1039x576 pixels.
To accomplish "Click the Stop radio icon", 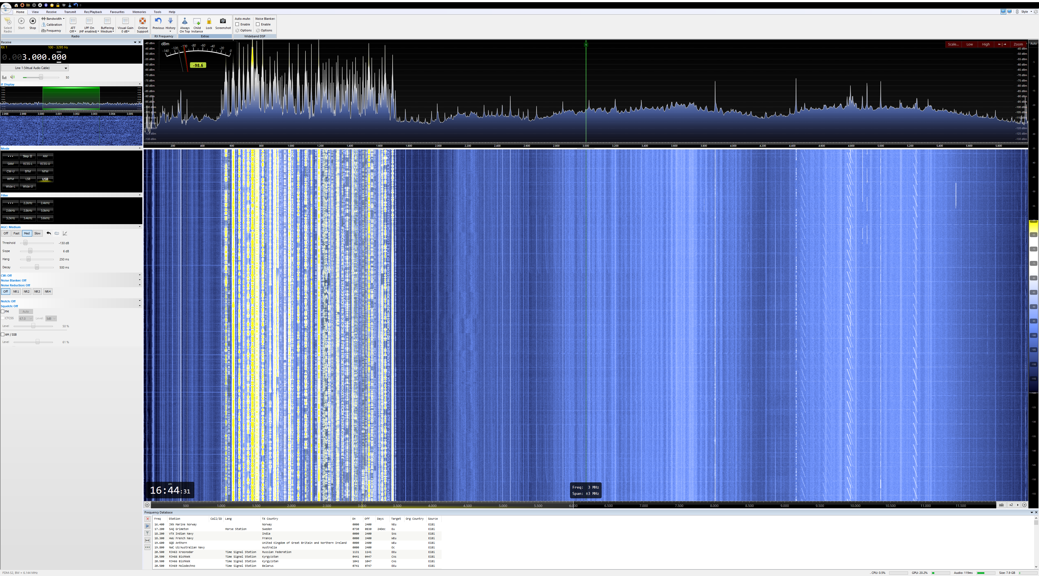I will tap(33, 21).
